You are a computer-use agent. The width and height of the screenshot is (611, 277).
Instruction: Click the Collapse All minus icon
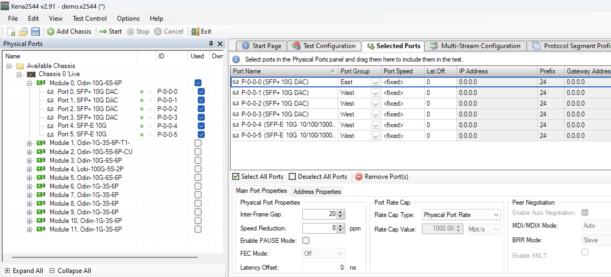52,271
